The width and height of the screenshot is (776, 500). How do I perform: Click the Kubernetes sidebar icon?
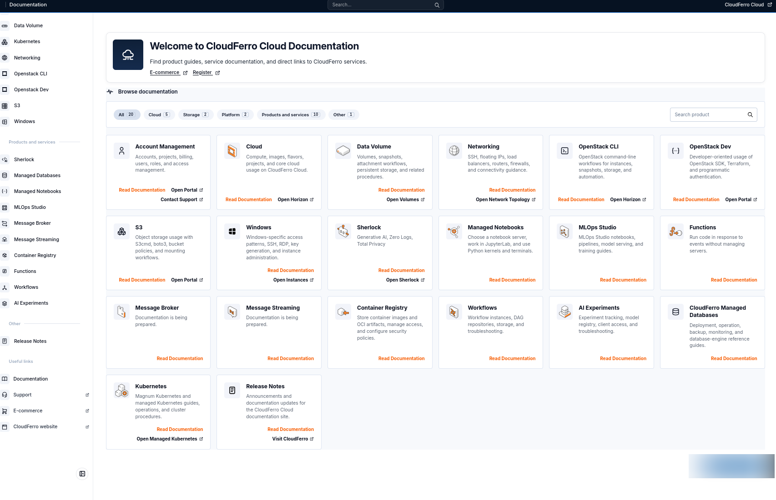point(5,42)
